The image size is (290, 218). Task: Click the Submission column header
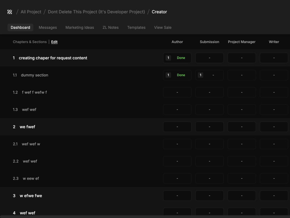[209, 42]
